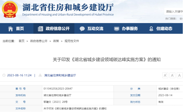Image resolution: width=183 pixels, height=112 pixels.
Task: Go to 规范性文件 in the breadcrumb
Action: [x=72, y=41]
